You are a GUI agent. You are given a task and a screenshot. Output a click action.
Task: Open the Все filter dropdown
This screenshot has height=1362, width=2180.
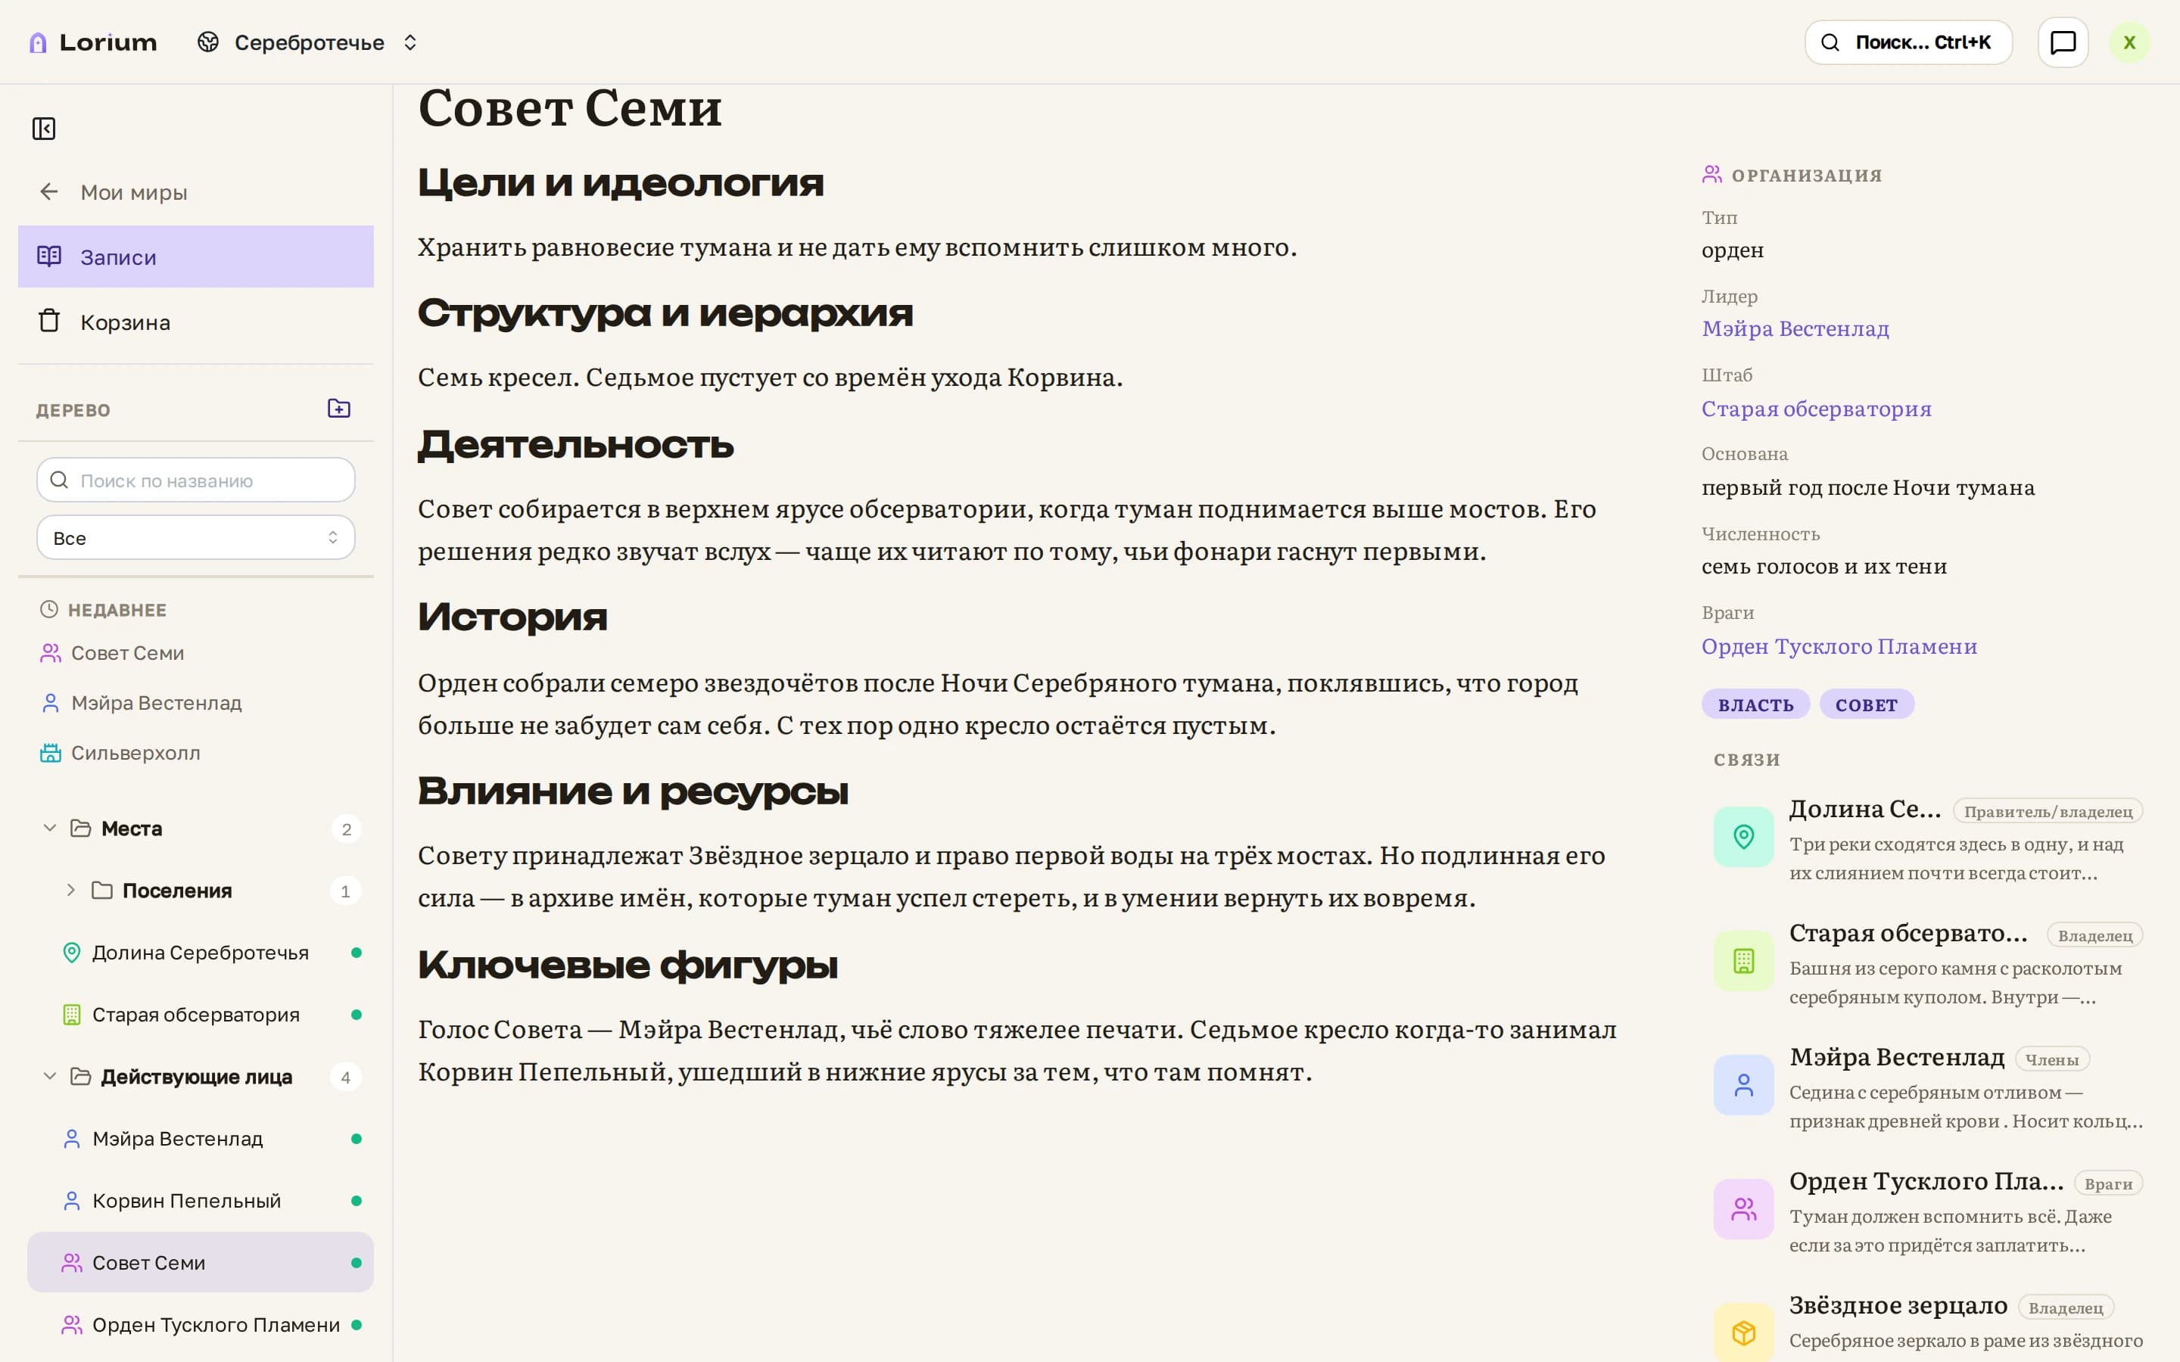pyautogui.click(x=195, y=538)
